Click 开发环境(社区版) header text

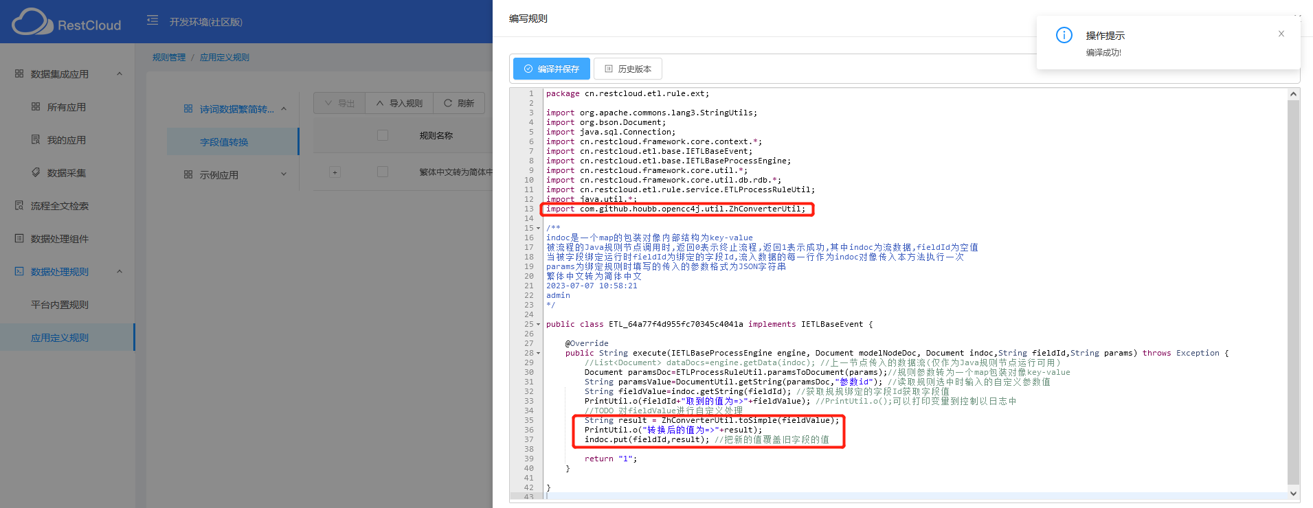pyautogui.click(x=206, y=22)
